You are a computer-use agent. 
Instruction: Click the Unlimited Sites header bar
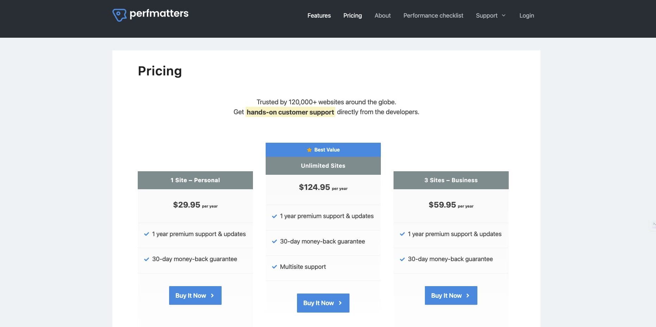click(x=323, y=166)
